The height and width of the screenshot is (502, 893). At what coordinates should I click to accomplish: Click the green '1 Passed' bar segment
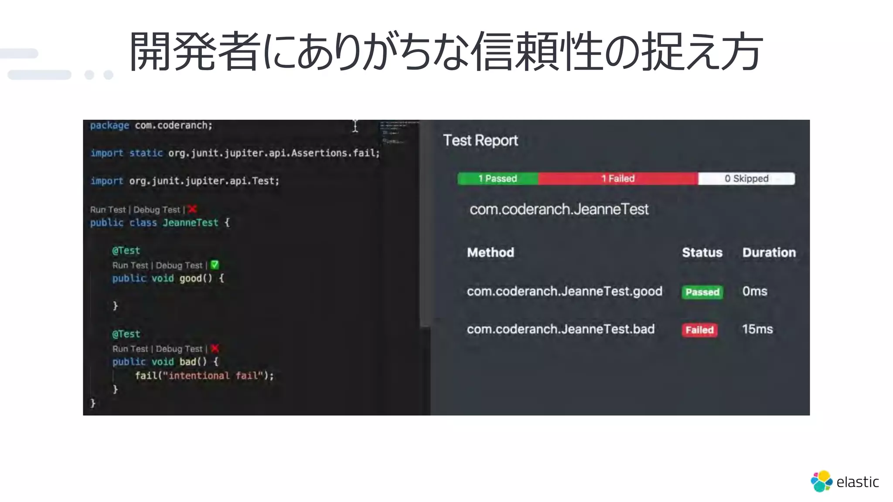coord(498,179)
